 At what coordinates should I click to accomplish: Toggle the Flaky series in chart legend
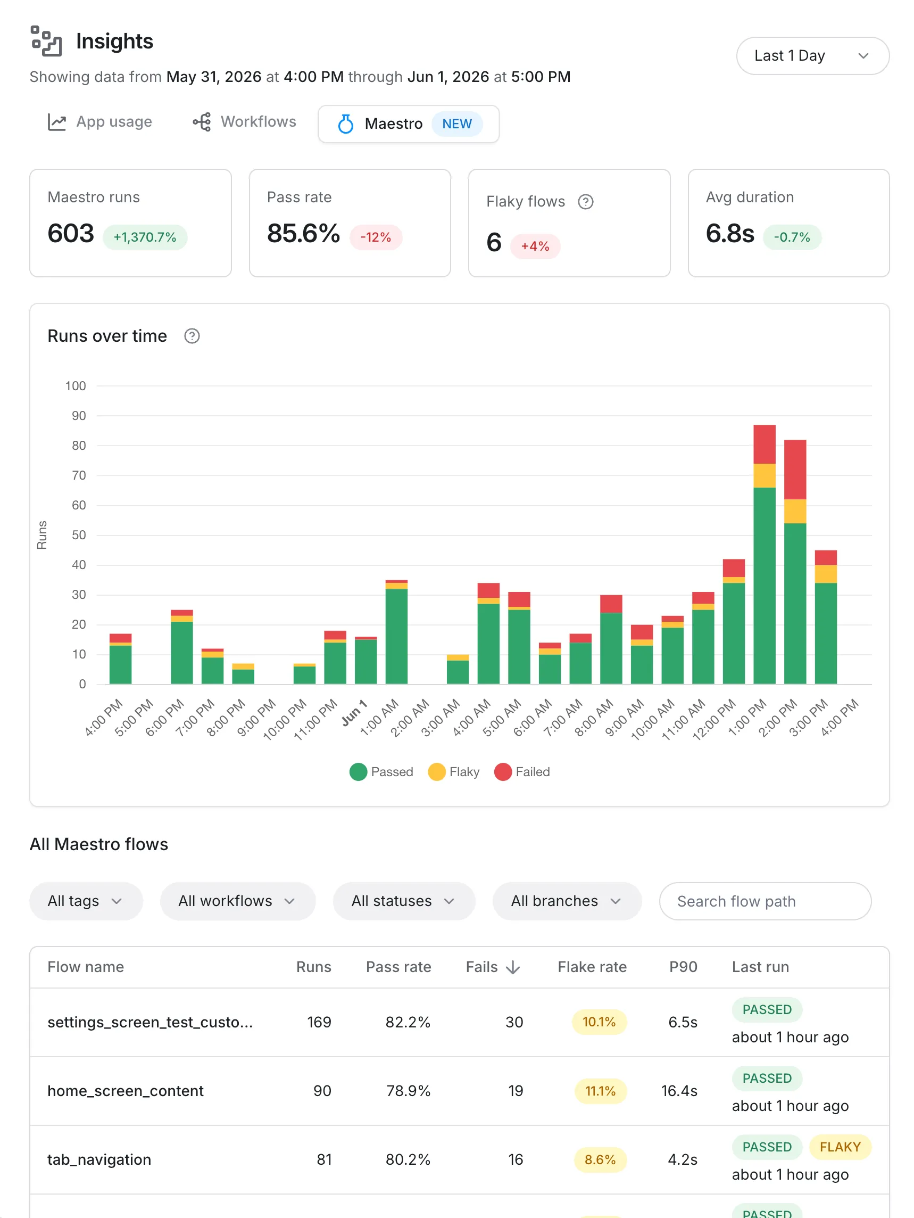click(453, 772)
